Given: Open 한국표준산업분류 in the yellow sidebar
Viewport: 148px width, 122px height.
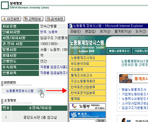Looking at the screenshot, I should pyautogui.click(x=87, y=87).
